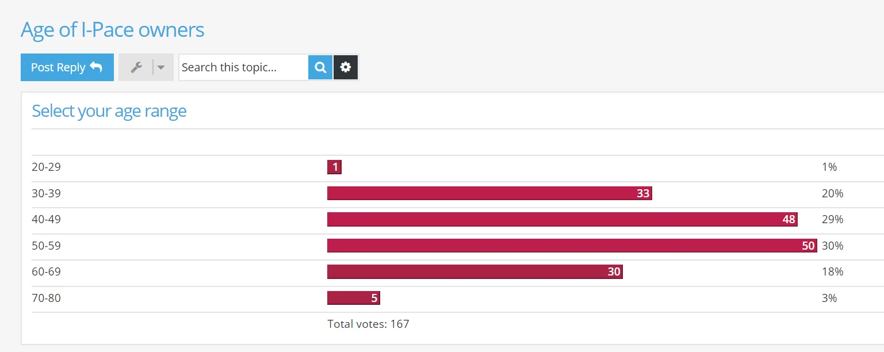The image size is (884, 352).
Task: Click the 60-69 poll bar showing 30
Action: point(475,271)
